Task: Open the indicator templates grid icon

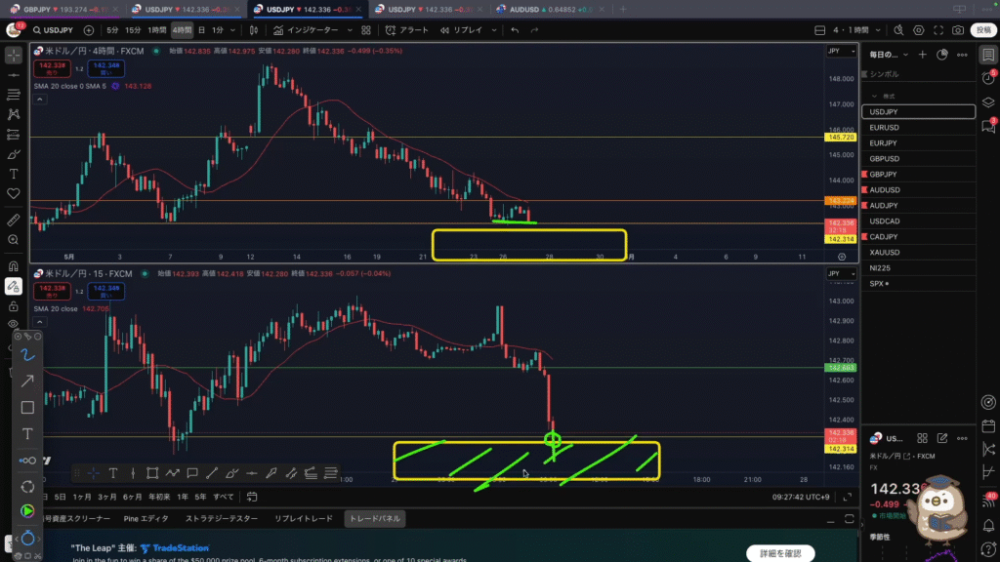Action: tap(366, 30)
